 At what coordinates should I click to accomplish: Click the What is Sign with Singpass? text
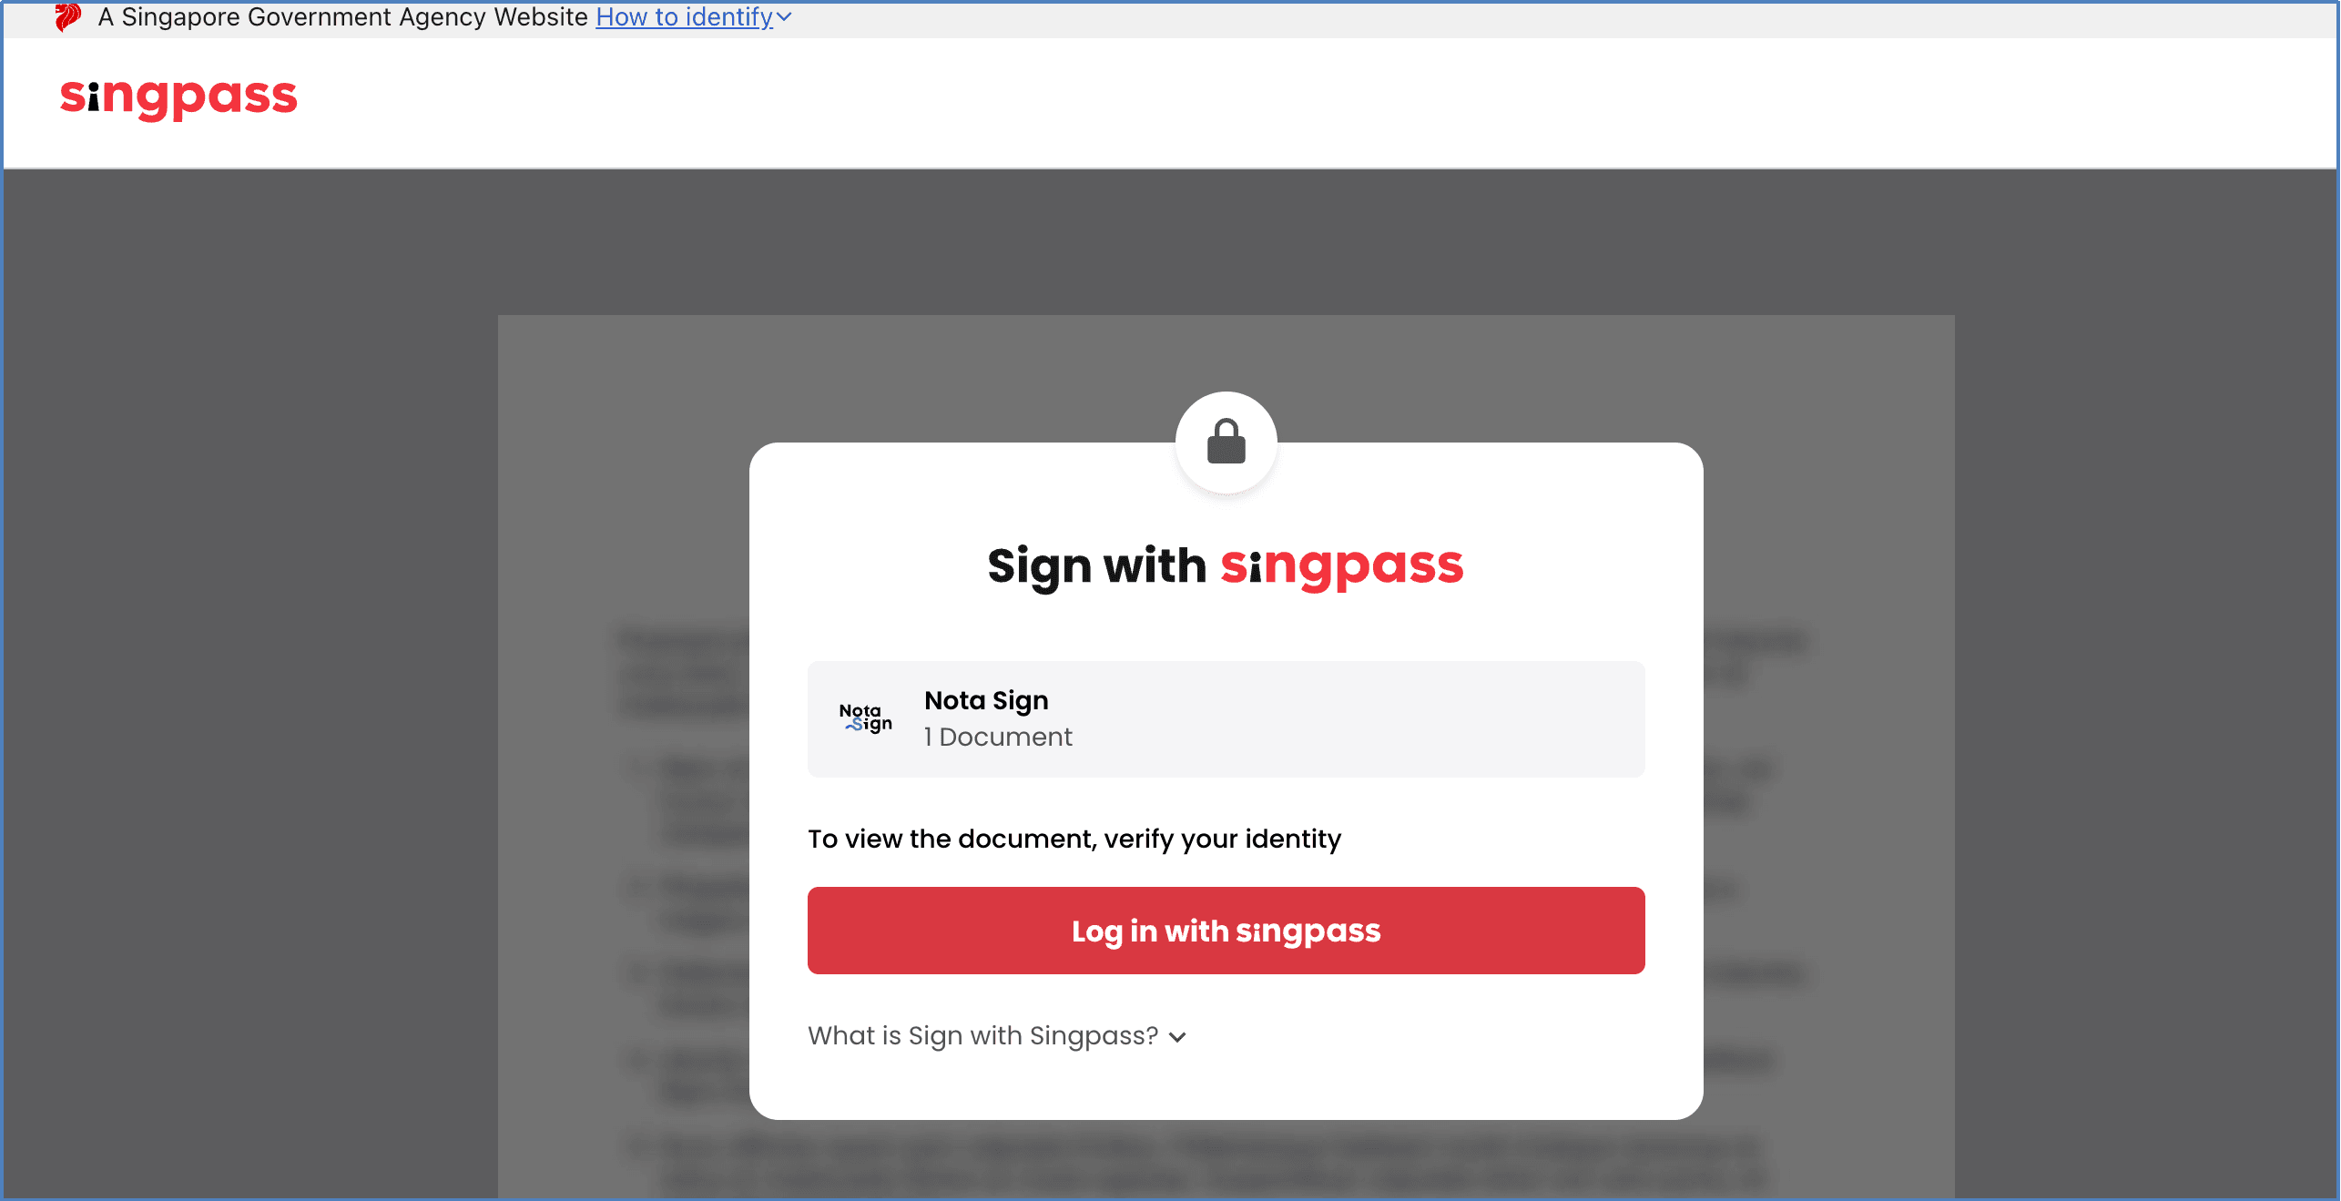click(x=982, y=1036)
